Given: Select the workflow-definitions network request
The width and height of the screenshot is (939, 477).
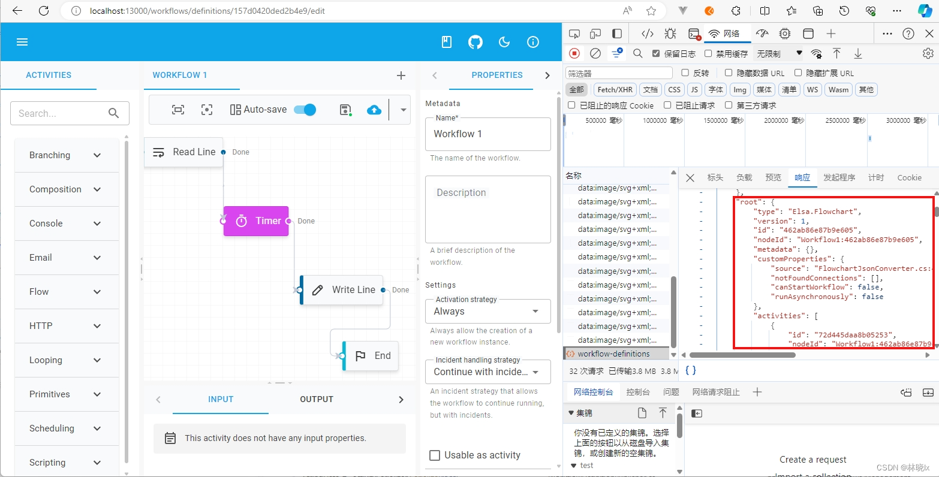Looking at the screenshot, I should click(x=613, y=354).
